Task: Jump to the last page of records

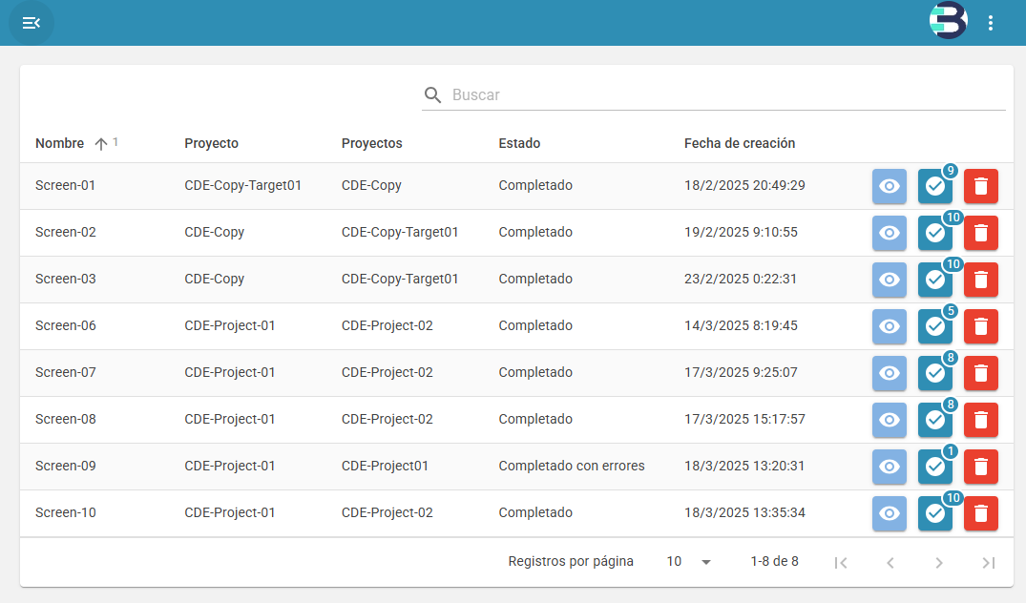Action: (x=989, y=563)
